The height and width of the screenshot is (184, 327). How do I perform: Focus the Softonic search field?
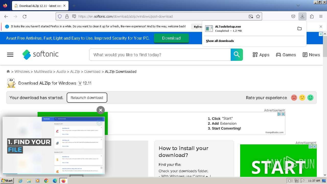click(x=160, y=55)
